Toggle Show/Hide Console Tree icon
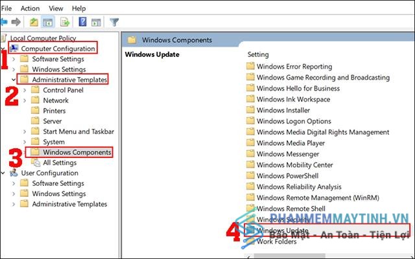The height and width of the screenshot is (259, 415). click(x=48, y=22)
